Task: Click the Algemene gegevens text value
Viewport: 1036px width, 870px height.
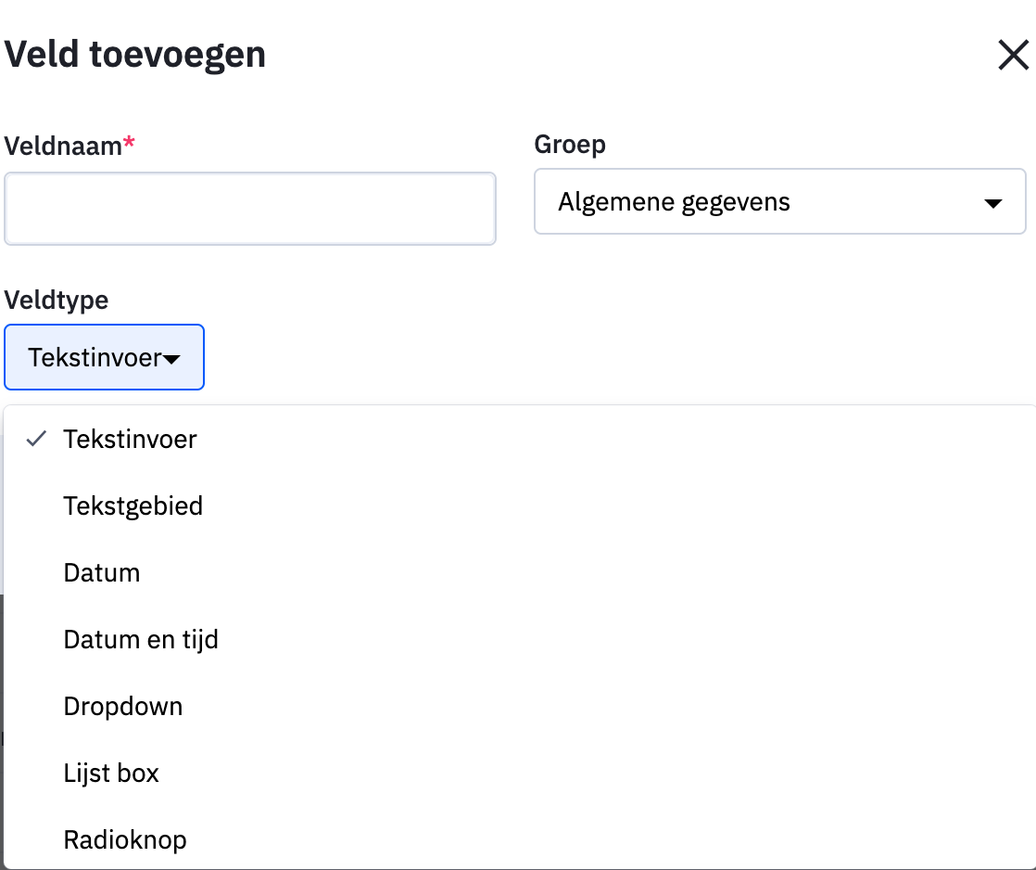Action: tap(673, 201)
